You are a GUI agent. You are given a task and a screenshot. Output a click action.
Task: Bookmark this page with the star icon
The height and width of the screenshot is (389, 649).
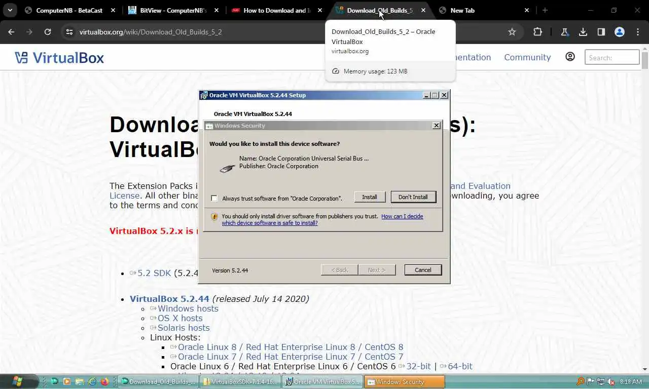tap(512, 32)
